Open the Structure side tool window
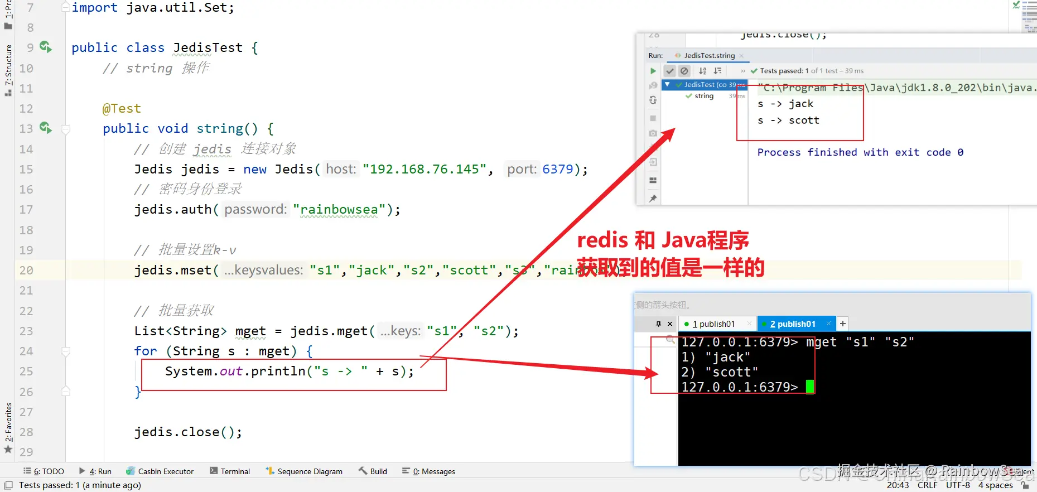The height and width of the screenshot is (492, 1037). (x=8, y=70)
